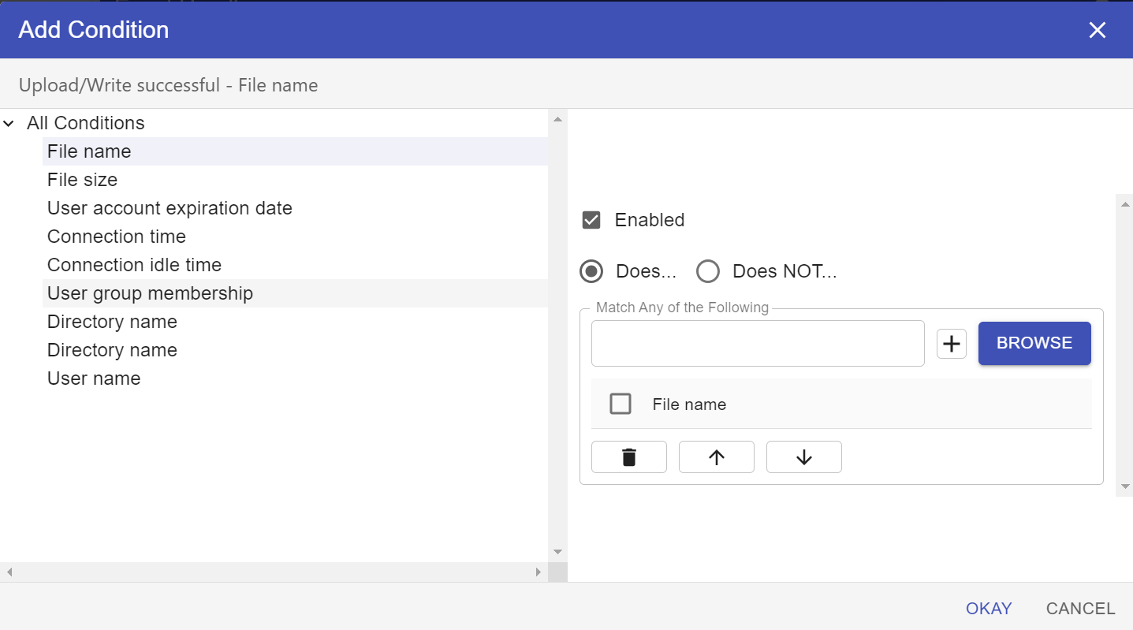Image resolution: width=1133 pixels, height=630 pixels.
Task: Pick User group membership condition
Action: (150, 293)
